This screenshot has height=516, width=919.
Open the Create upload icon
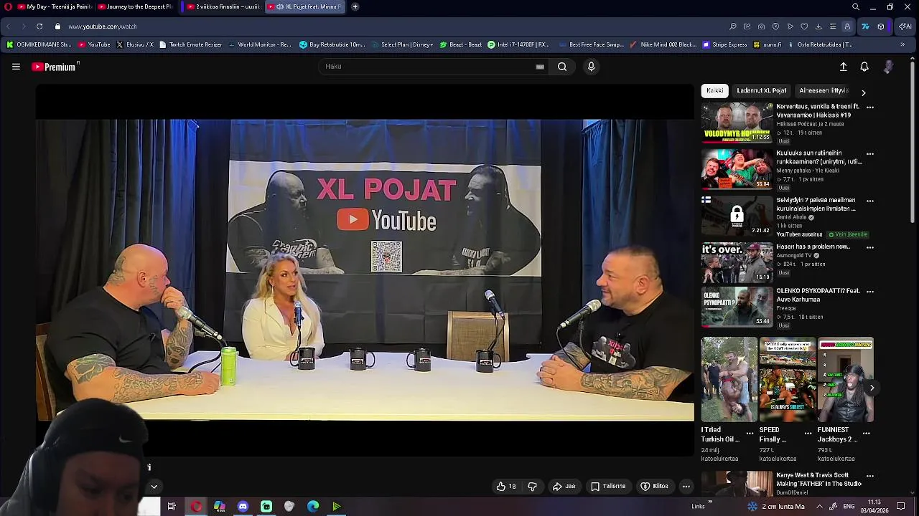click(x=844, y=67)
